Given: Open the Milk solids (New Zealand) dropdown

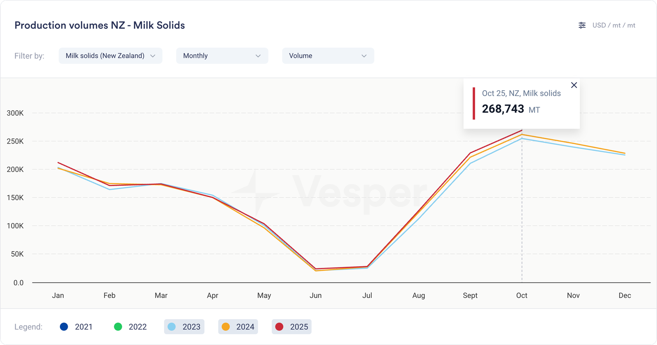Looking at the screenshot, I should pos(110,56).
